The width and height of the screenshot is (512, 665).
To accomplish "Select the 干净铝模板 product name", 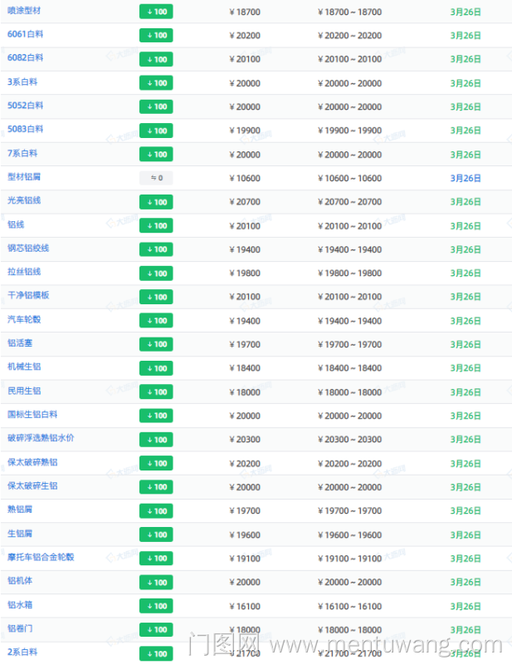I will (x=28, y=295).
